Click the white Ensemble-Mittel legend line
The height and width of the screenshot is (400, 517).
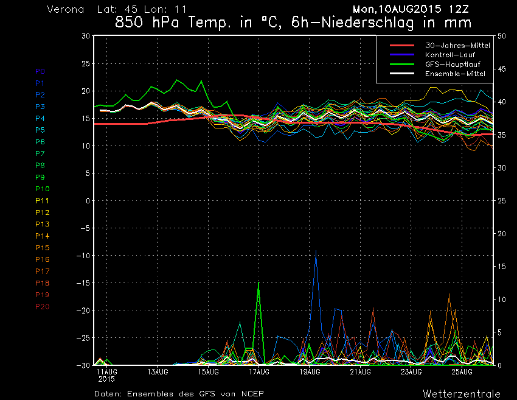coord(402,73)
